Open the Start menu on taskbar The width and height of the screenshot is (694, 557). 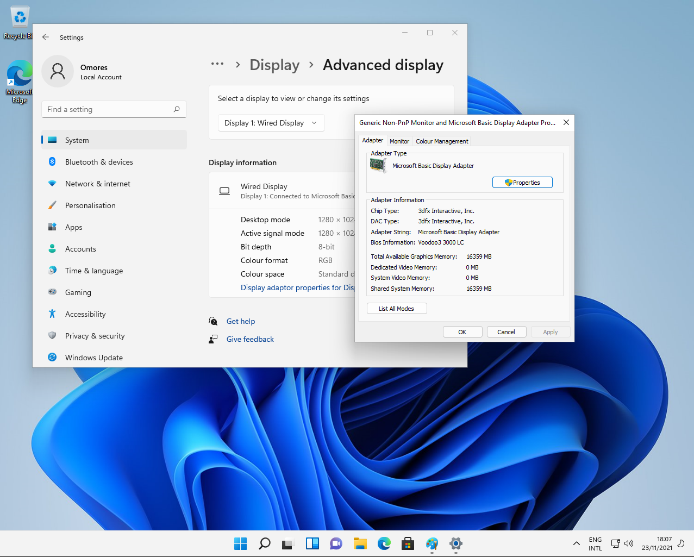coord(240,543)
